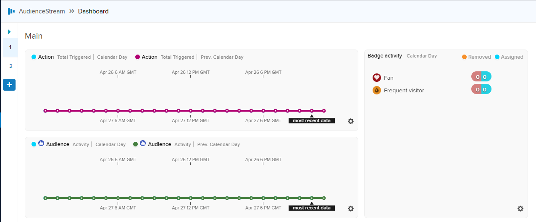
Task: Click the Frequent visitor flame icon
Action: click(x=377, y=90)
